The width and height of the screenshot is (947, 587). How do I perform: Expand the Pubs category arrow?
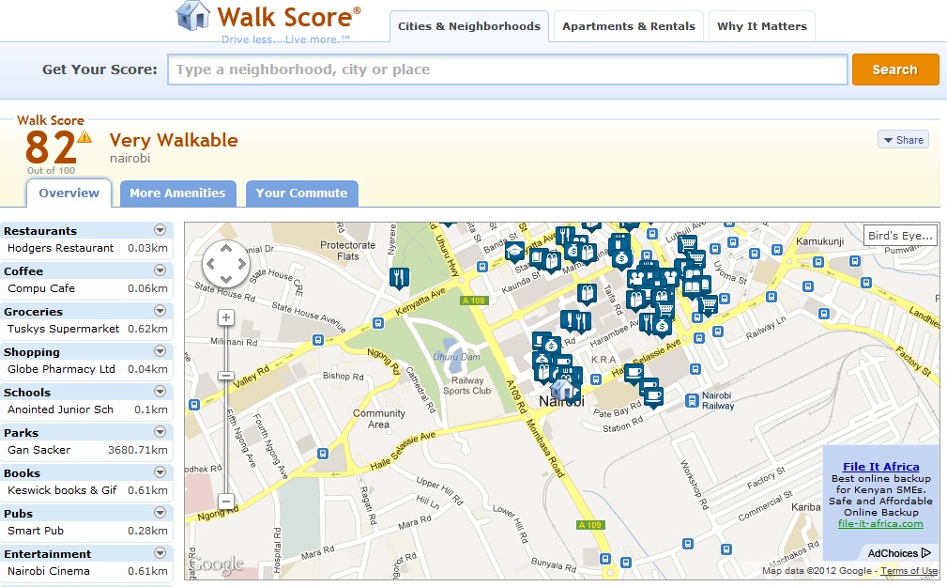point(160,513)
